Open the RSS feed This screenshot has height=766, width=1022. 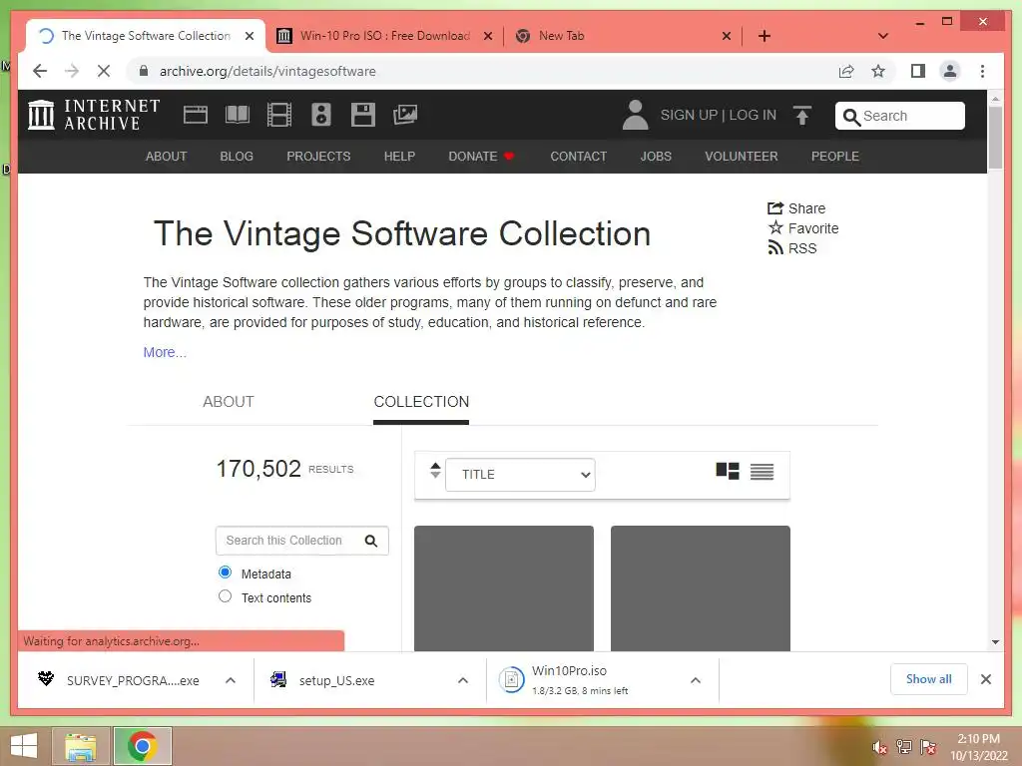(791, 248)
